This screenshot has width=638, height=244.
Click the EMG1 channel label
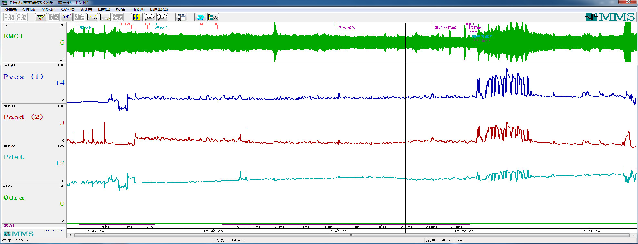pos(13,36)
